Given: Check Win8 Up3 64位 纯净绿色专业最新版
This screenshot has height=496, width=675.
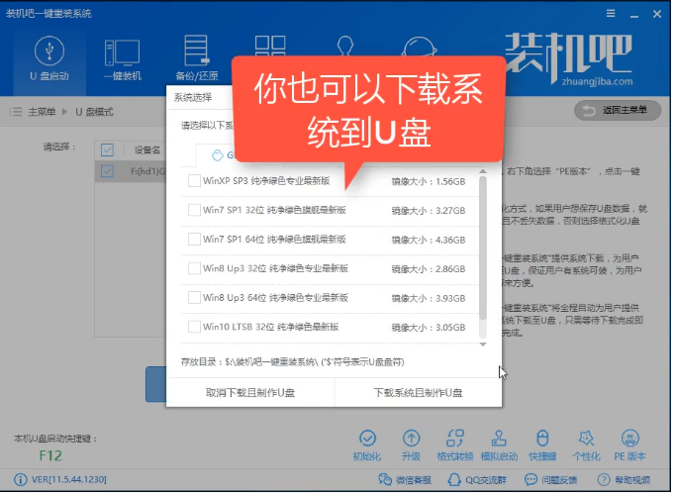Looking at the screenshot, I should tap(194, 298).
